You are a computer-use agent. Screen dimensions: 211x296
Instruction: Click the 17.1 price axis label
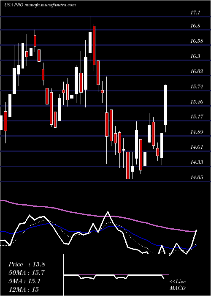tap(195, 13)
